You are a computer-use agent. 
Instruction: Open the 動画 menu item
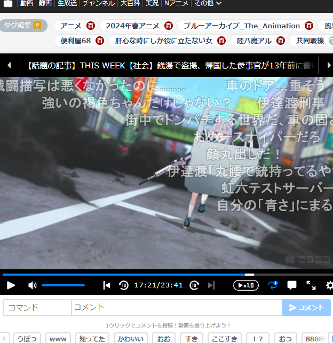click(x=27, y=3)
